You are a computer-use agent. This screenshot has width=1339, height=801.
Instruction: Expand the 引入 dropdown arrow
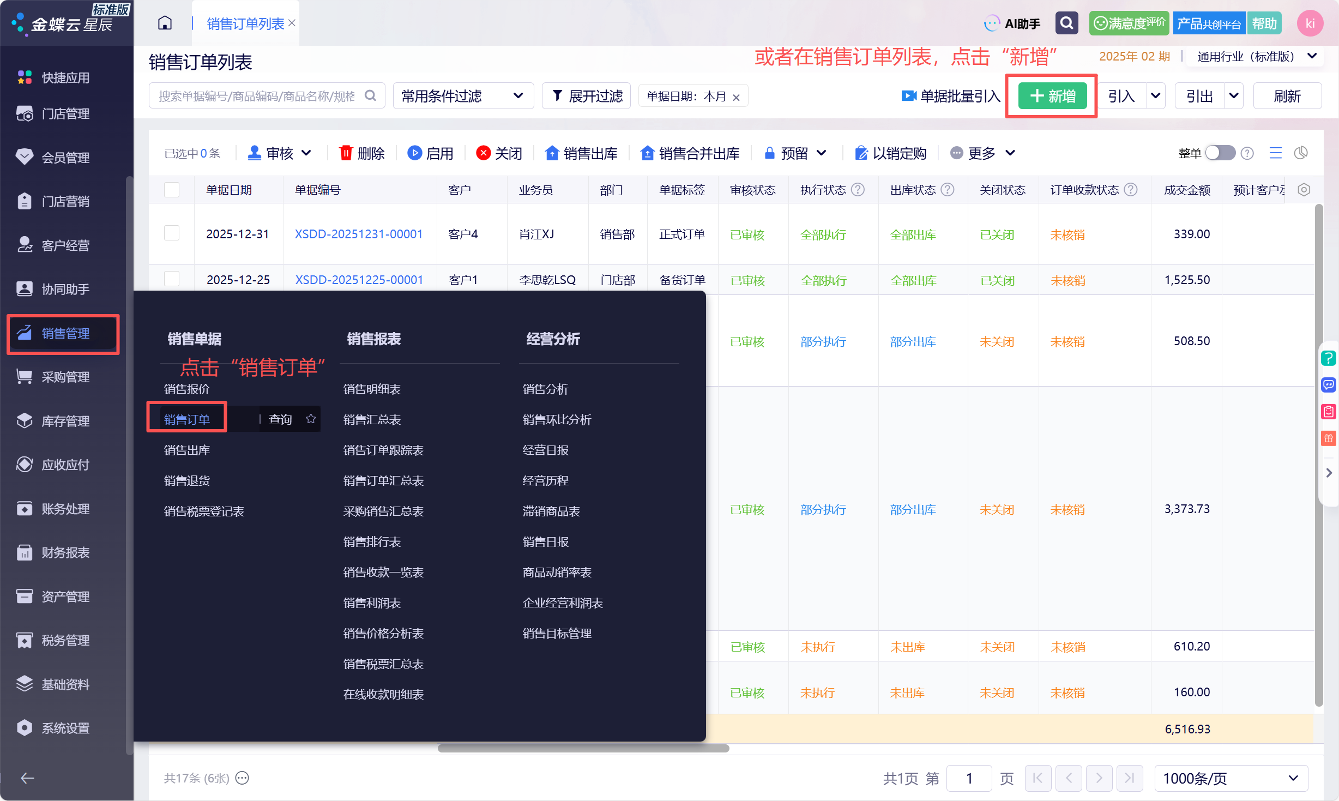[x=1155, y=96]
